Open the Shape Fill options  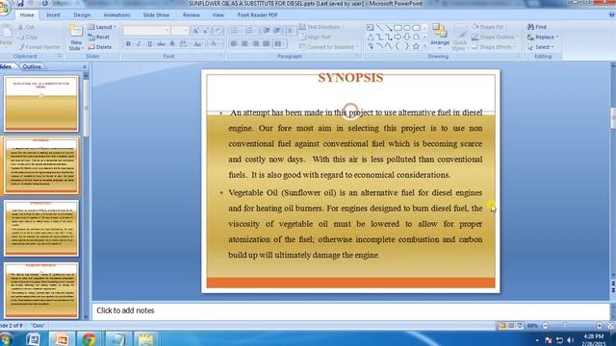[x=490, y=27]
